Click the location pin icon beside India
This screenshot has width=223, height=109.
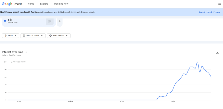point(5,35)
